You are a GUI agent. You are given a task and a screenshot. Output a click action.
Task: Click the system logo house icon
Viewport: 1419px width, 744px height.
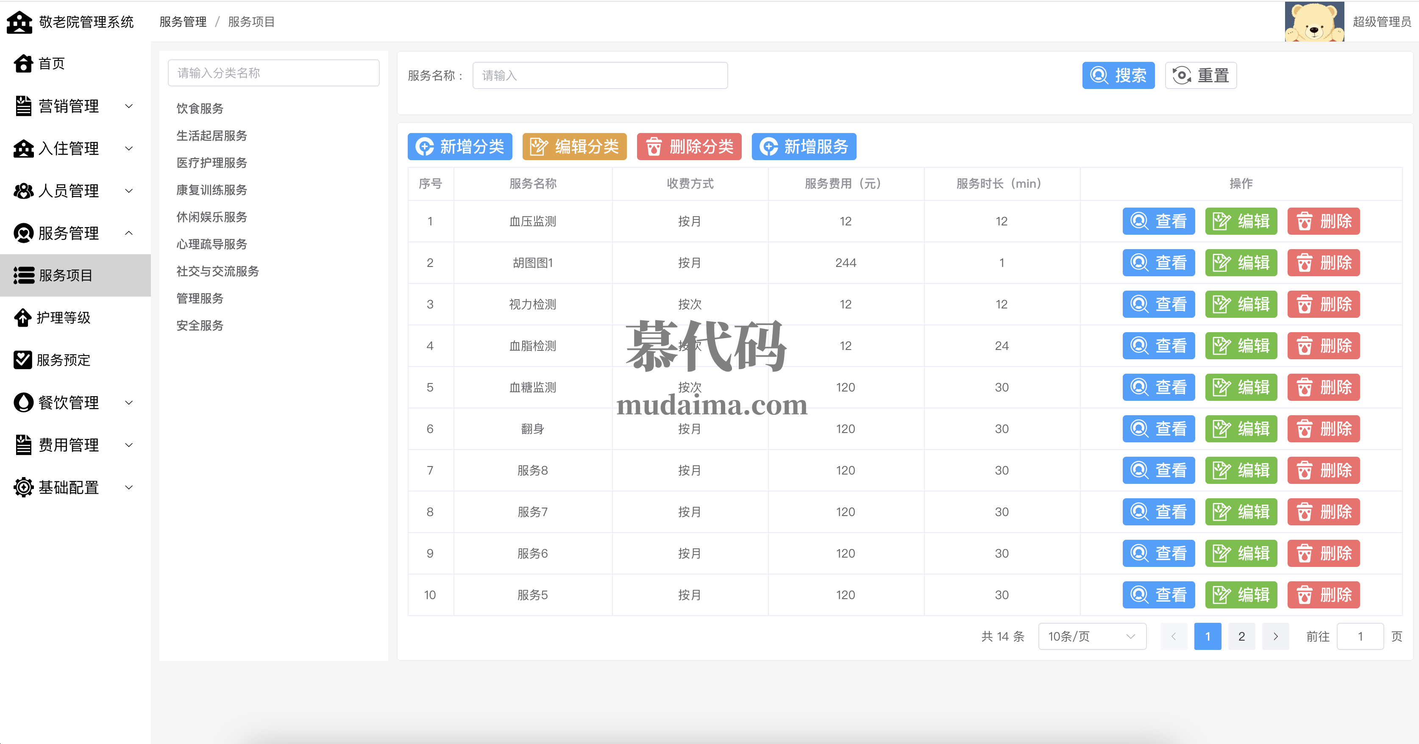[19, 22]
